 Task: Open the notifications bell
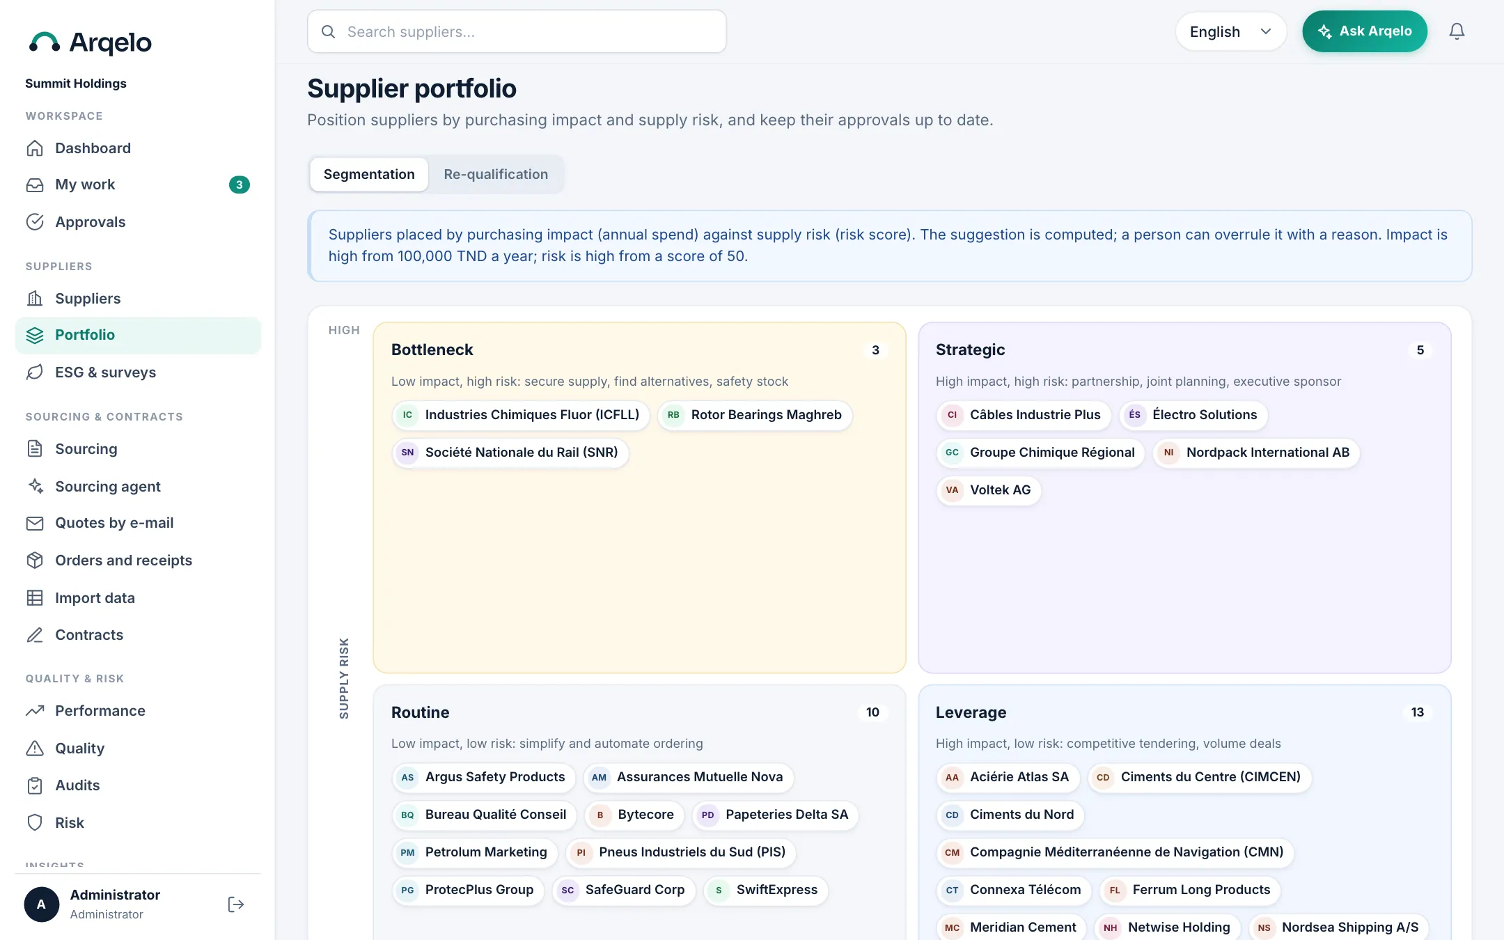(1457, 31)
